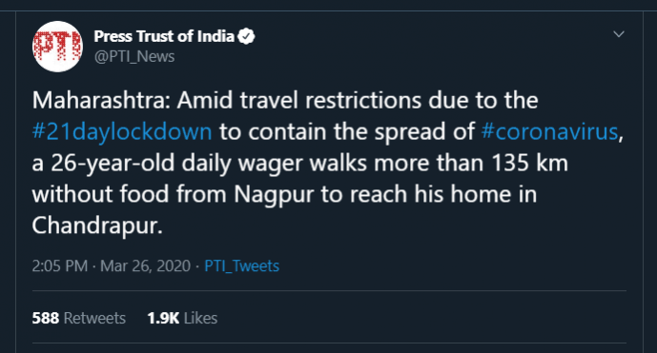Click the word Nagpur in the tweet
The width and height of the screenshot is (657, 353).
[x=274, y=194]
